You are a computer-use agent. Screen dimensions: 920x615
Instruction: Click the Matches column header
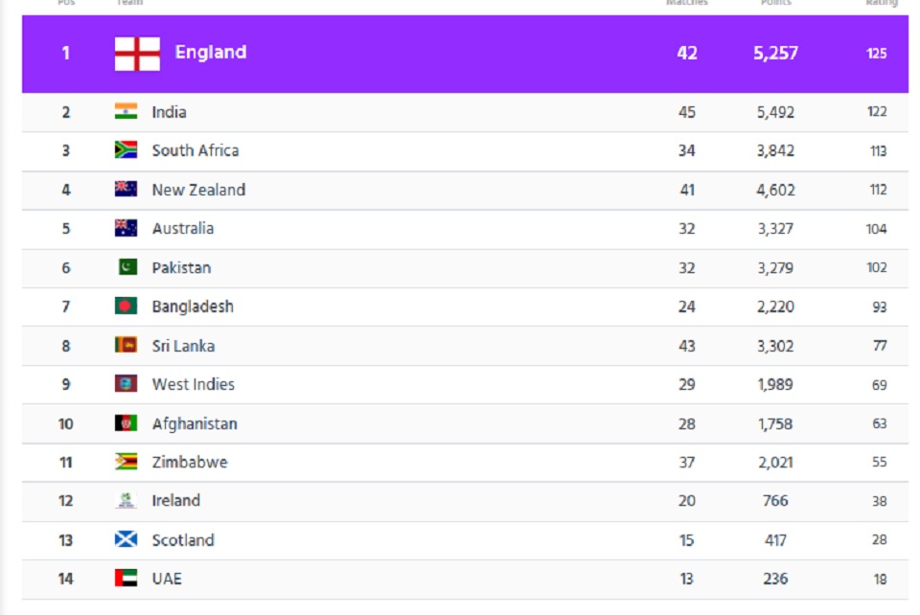687,4
